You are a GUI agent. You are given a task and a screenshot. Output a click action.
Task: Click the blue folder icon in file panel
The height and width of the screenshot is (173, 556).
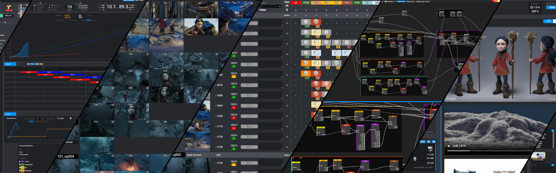tap(434, 142)
